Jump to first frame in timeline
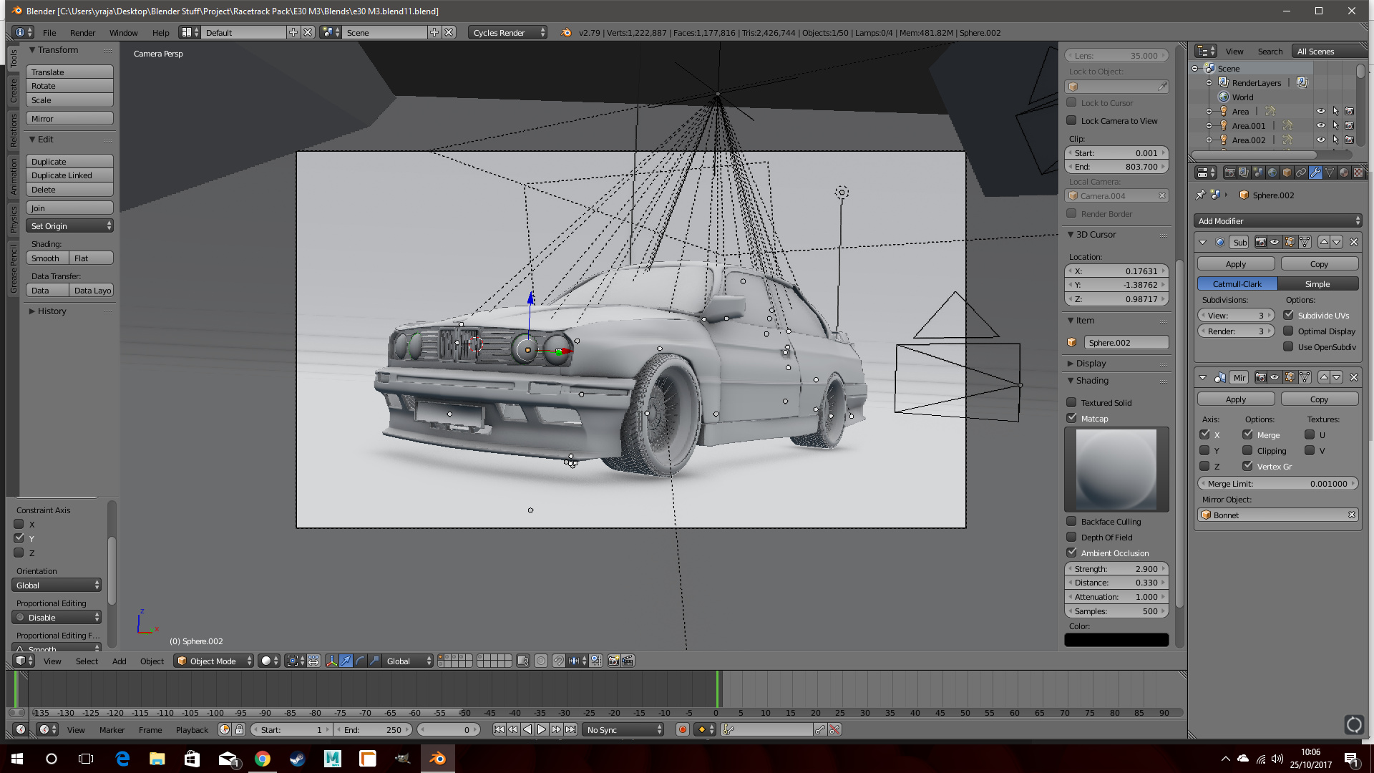This screenshot has width=1374, height=773. (x=499, y=730)
